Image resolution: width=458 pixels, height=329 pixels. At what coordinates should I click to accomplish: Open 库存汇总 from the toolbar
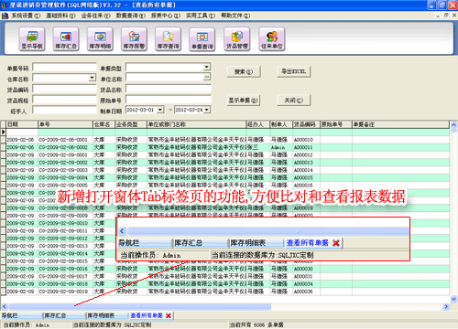[66, 38]
